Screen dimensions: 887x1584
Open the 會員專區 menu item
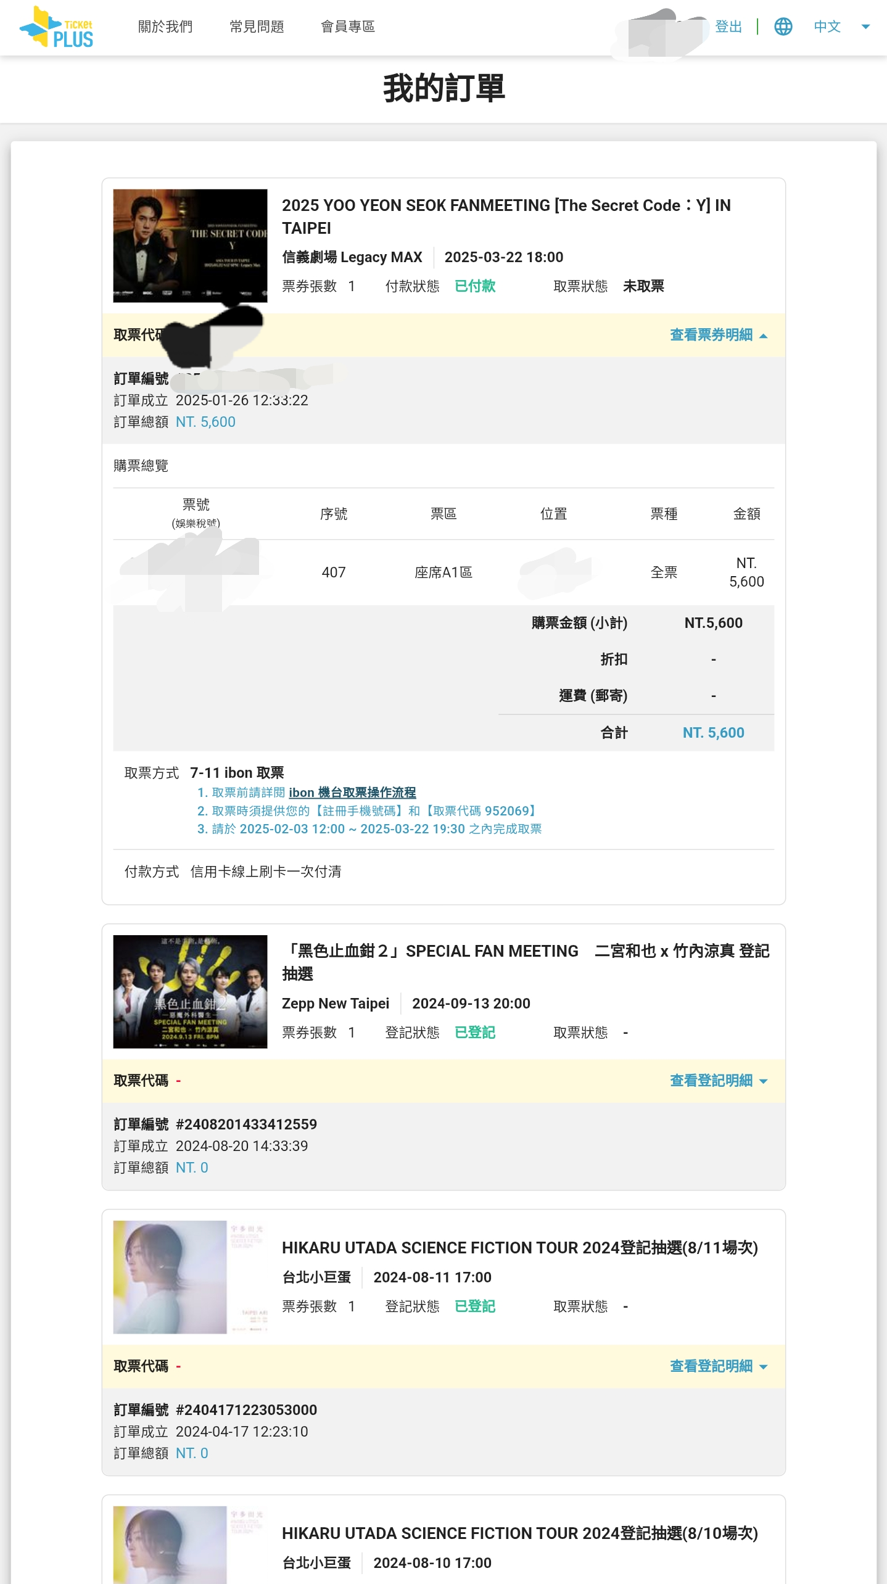tap(348, 27)
